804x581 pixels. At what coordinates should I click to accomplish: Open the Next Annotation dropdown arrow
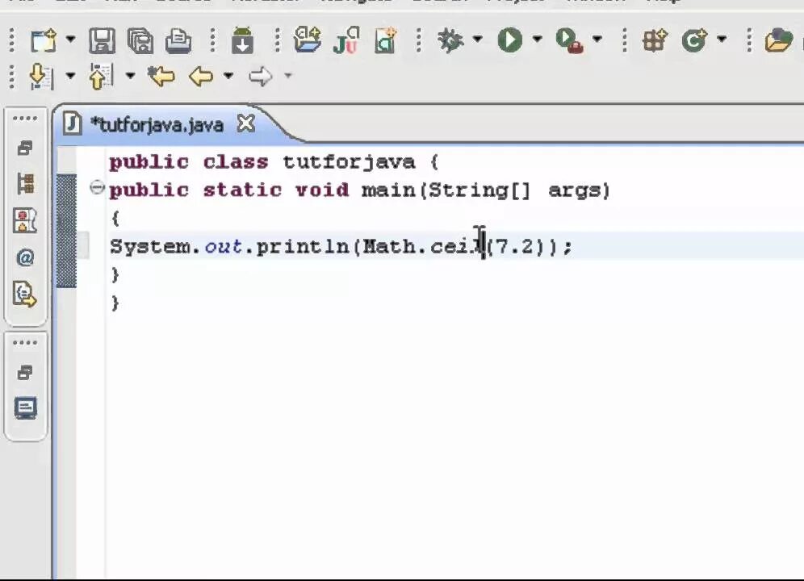(x=71, y=76)
